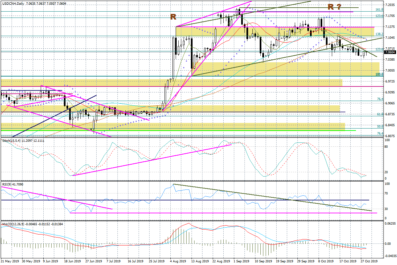
Task: Select the 161.8 Fibonacci level label
Action: 379,10
